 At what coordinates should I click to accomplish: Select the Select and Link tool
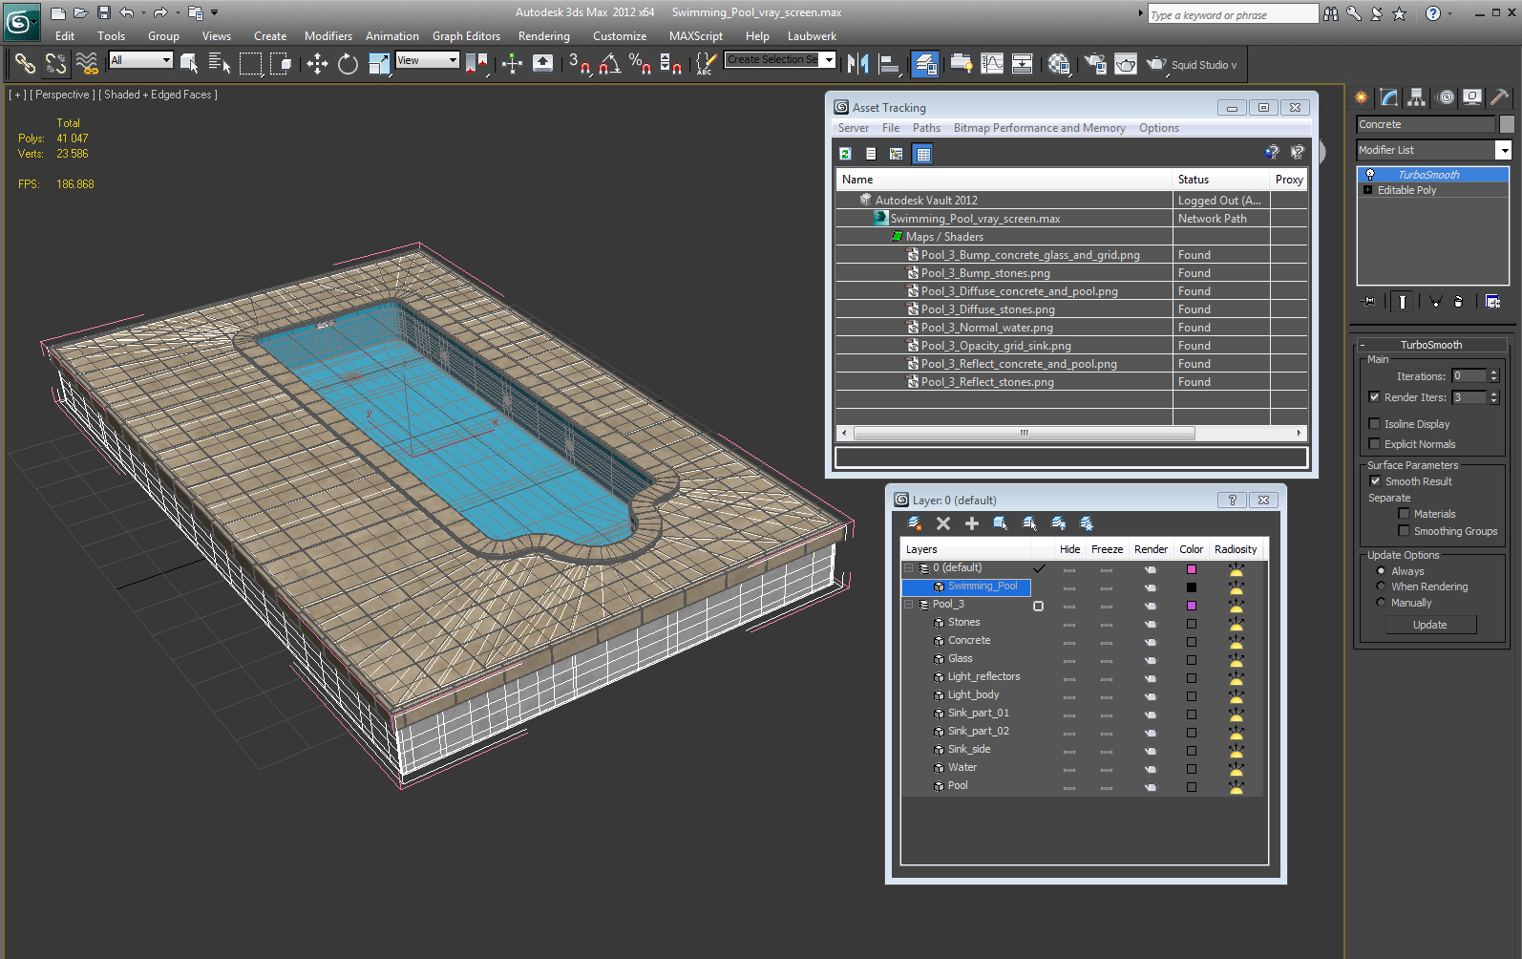click(25, 64)
